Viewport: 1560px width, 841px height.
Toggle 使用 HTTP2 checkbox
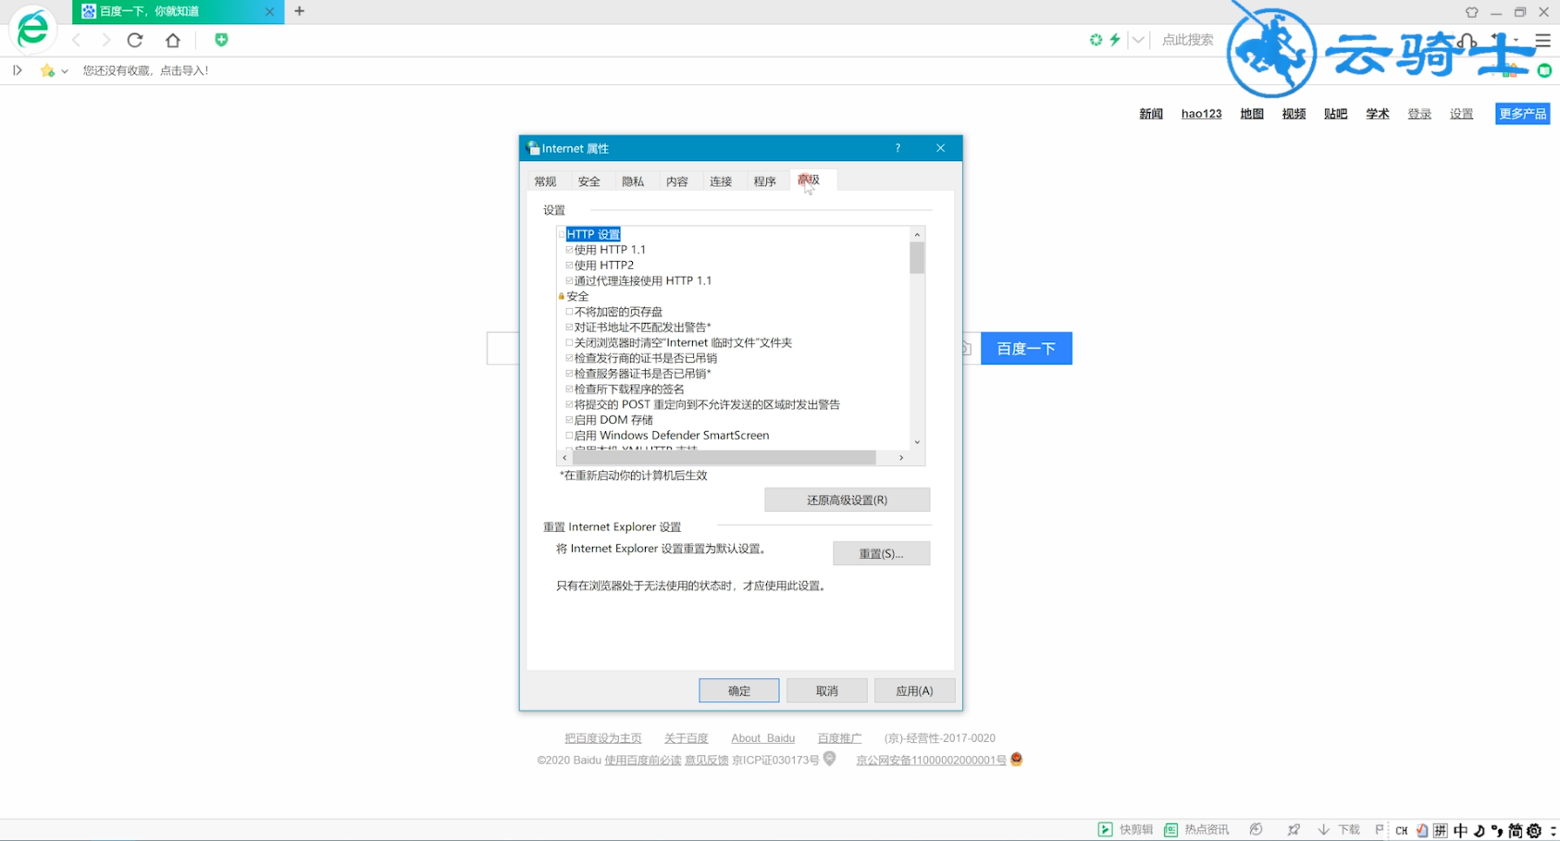pos(569,266)
